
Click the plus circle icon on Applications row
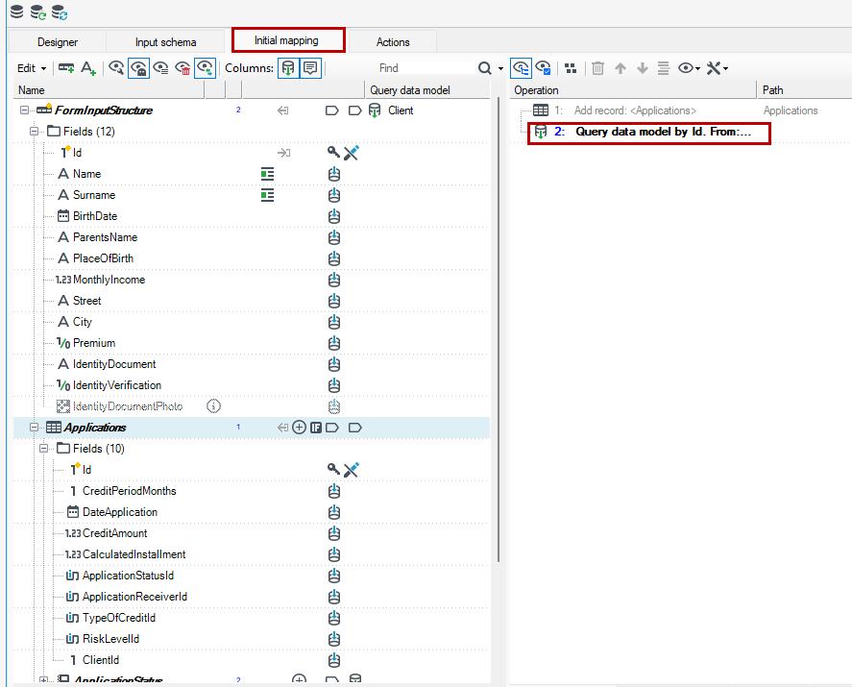(299, 428)
